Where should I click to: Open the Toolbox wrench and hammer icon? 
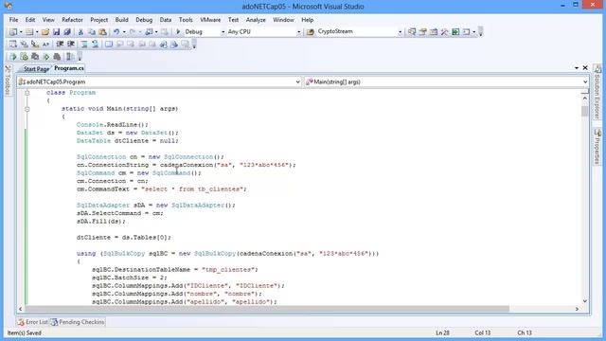pos(444,31)
